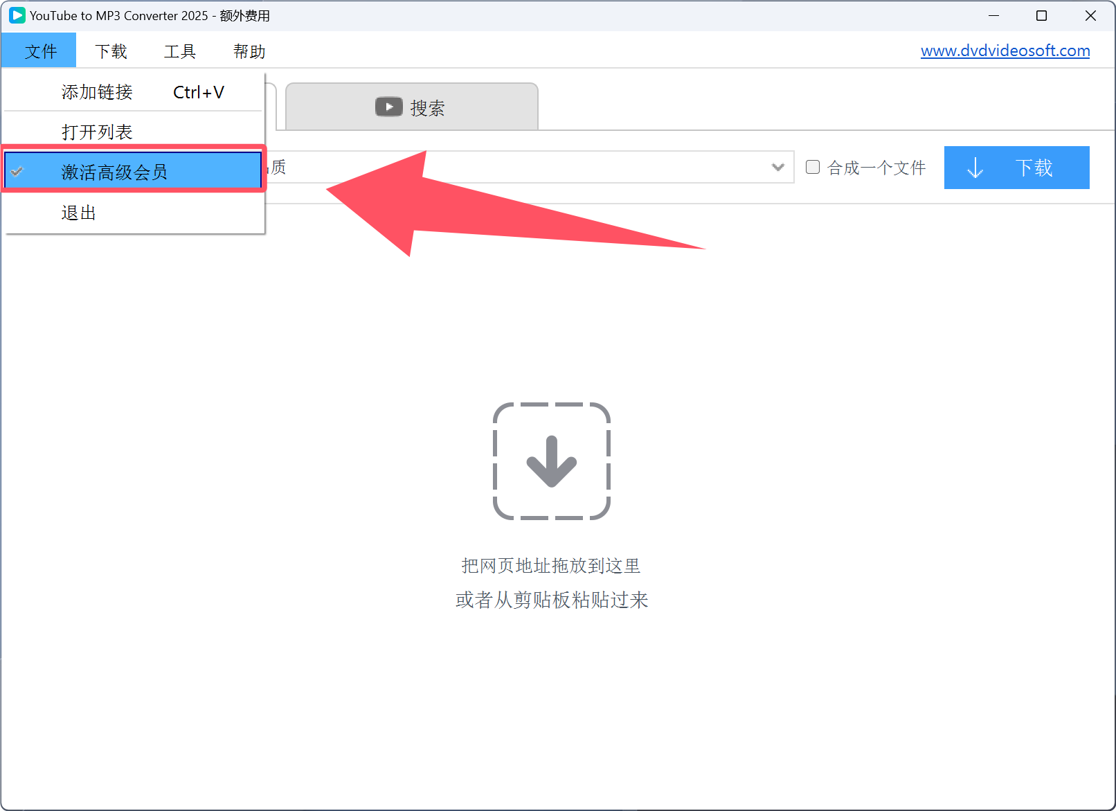Open the www.dvdvideosoft.com link
This screenshot has width=1116, height=811.
[x=1005, y=51]
